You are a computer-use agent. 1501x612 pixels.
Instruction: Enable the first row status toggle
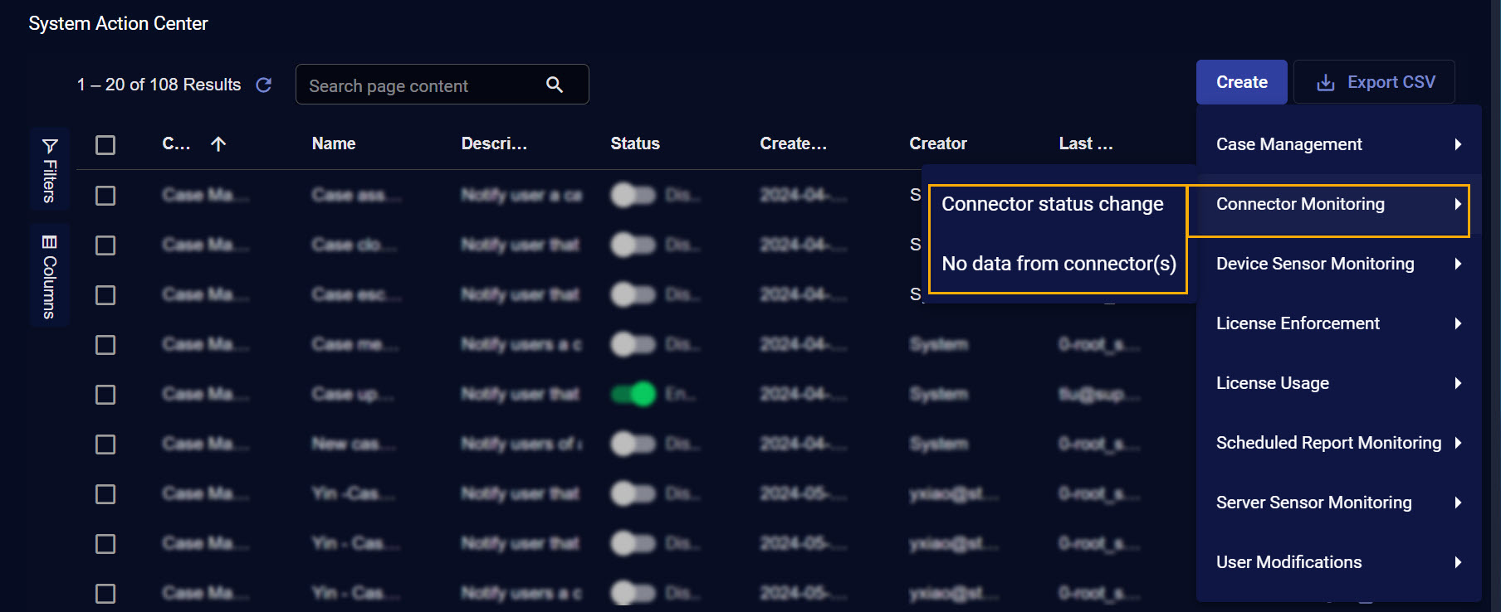click(633, 196)
